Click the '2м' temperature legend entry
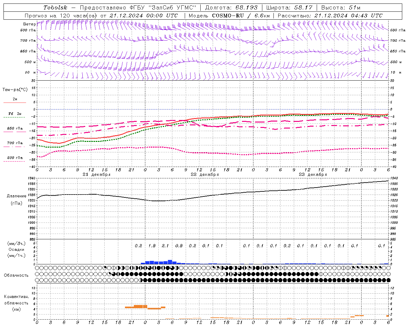The width and height of the screenshot is (407, 325). [x=15, y=99]
